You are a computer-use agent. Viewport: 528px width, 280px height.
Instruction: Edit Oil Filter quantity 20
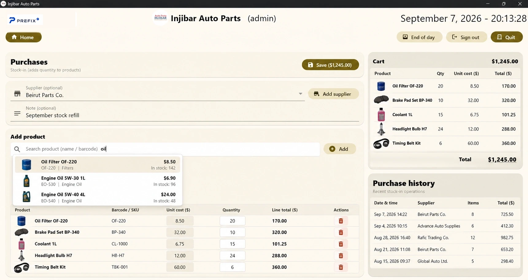click(232, 221)
